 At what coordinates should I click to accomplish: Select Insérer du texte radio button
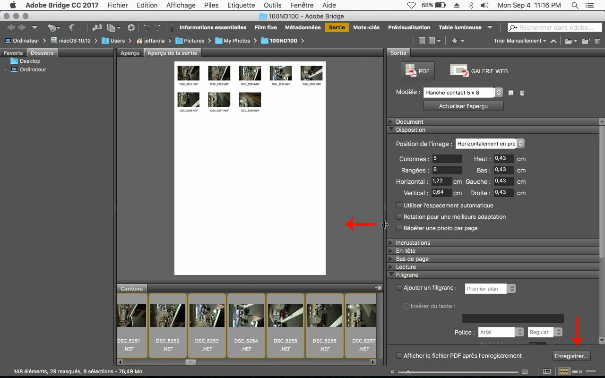[x=406, y=306]
